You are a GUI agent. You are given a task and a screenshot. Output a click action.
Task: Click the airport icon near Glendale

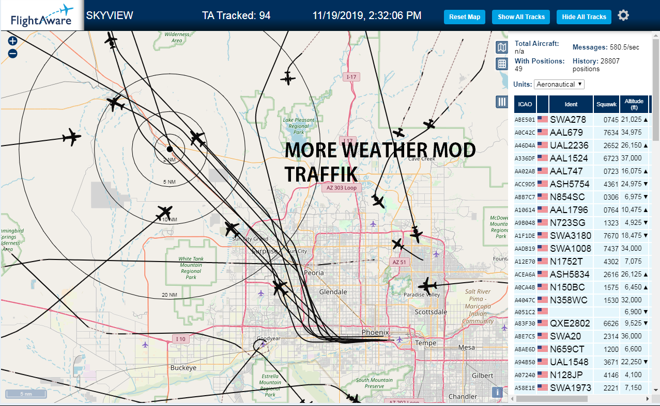coord(261,293)
